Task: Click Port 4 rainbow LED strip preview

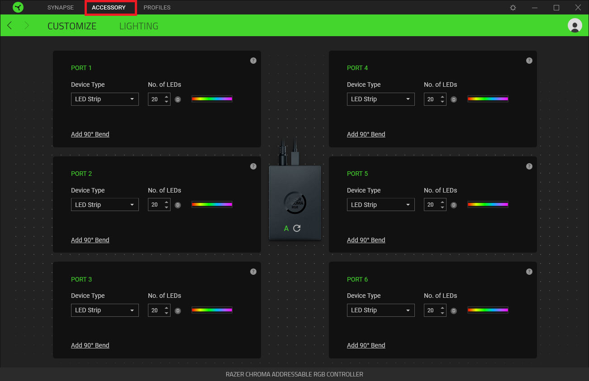Action: 488,99
